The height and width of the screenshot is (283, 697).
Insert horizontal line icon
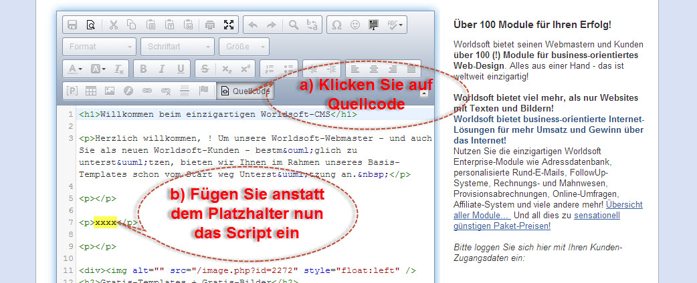click(185, 91)
